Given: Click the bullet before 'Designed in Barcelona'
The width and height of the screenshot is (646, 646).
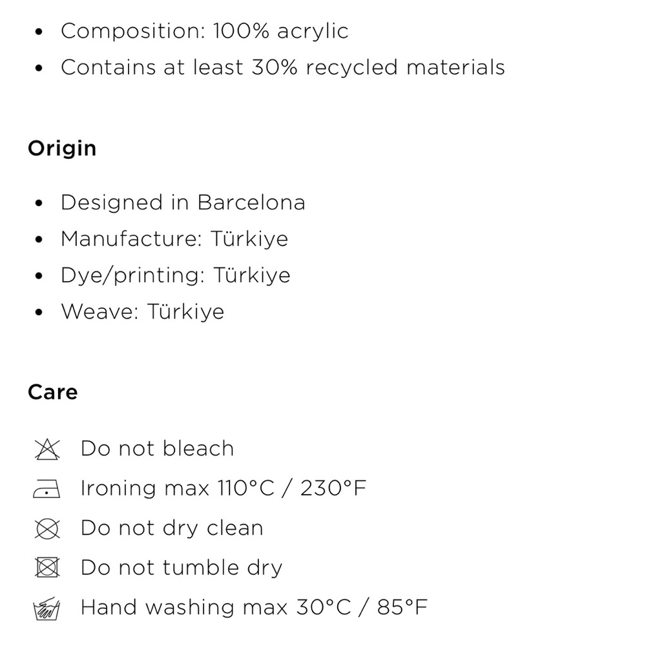Looking at the screenshot, I should point(39,203).
